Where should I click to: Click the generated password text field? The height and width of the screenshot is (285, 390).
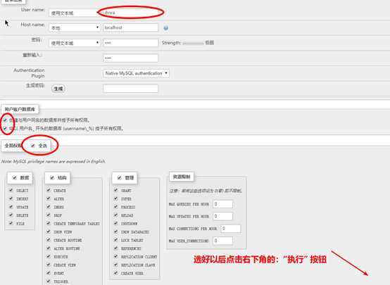tap(130, 89)
